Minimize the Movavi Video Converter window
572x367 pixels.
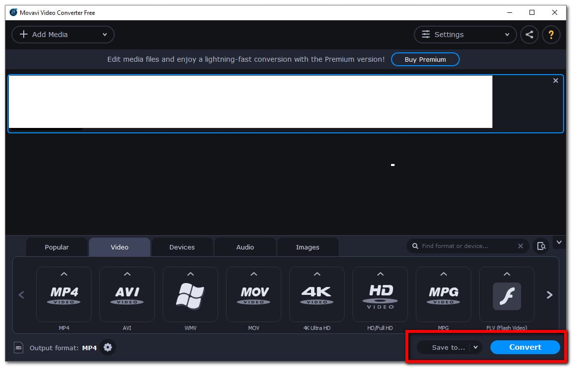pyautogui.click(x=510, y=13)
